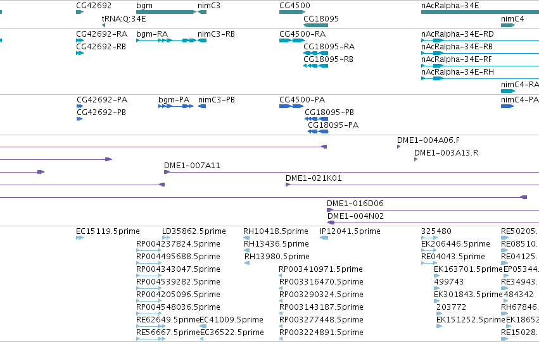Select the nimC4 gene label

pos(512,18)
